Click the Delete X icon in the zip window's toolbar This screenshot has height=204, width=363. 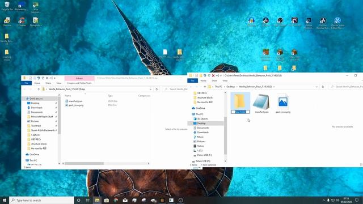pos(47,78)
